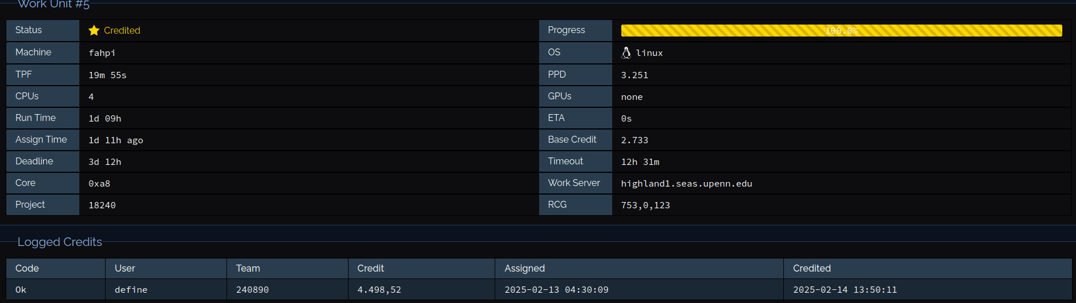Select machine name fahpi

[102, 53]
